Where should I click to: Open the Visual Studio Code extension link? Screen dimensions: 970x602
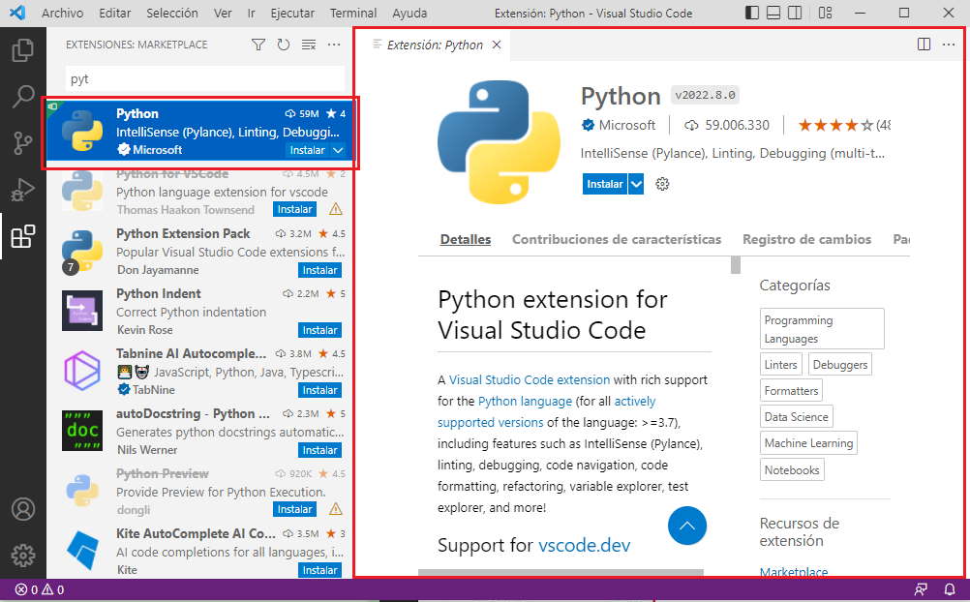(x=530, y=380)
